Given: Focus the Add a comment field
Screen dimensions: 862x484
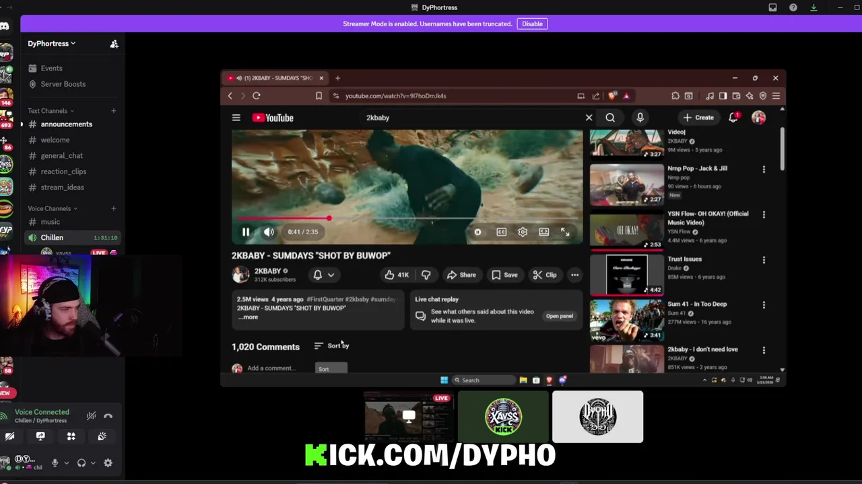Looking at the screenshot, I should point(271,368).
